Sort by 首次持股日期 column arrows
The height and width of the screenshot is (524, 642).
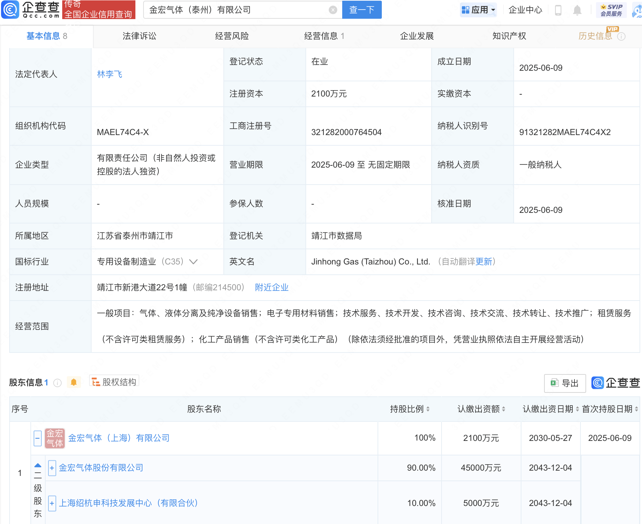tap(636, 409)
